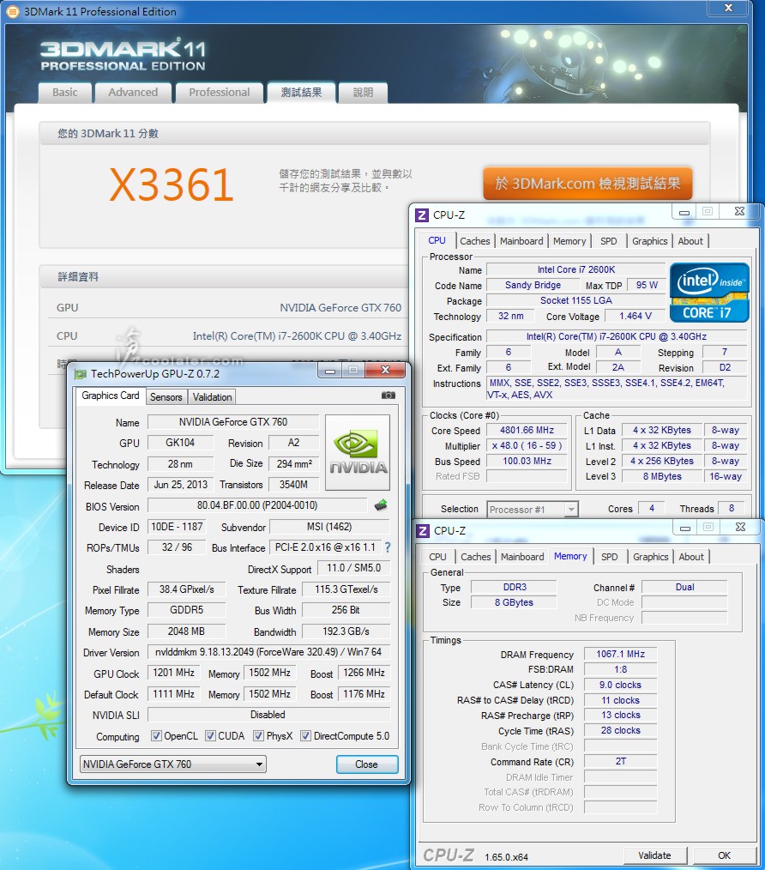Click the upper CPU-Z window's Z icon
The width and height of the screenshot is (765, 870).
(x=422, y=215)
